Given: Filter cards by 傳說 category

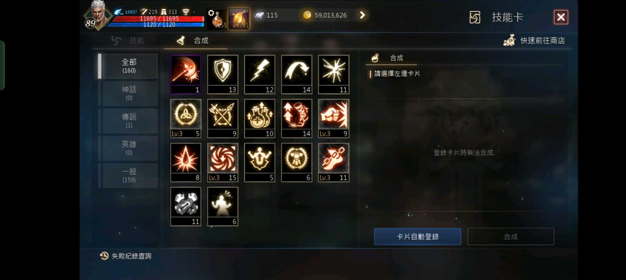Looking at the screenshot, I should coord(130,121).
